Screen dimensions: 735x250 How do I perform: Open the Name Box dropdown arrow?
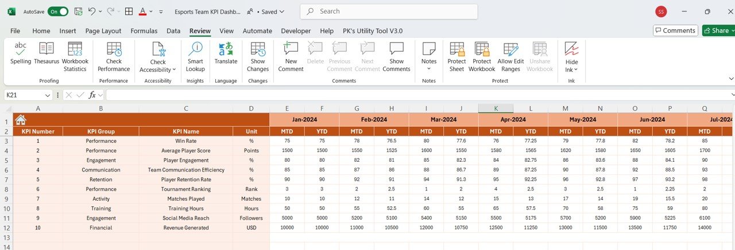[48, 95]
